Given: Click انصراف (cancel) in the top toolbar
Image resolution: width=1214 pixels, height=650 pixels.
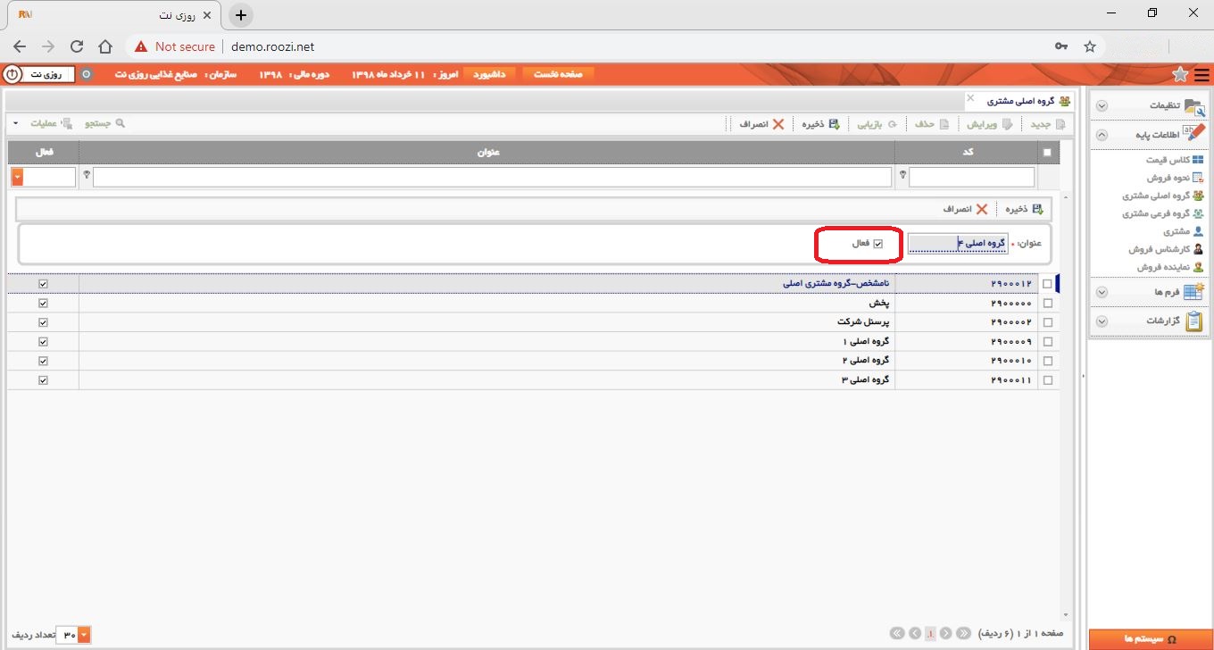Looking at the screenshot, I should pos(762,124).
